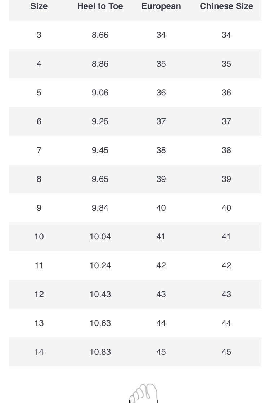Image resolution: width=270 pixels, height=403 pixels.
Task: Select the size 14 row label
Action: click(x=39, y=352)
